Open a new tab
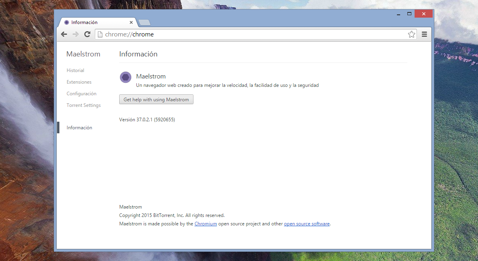The width and height of the screenshot is (478, 261). tap(144, 22)
